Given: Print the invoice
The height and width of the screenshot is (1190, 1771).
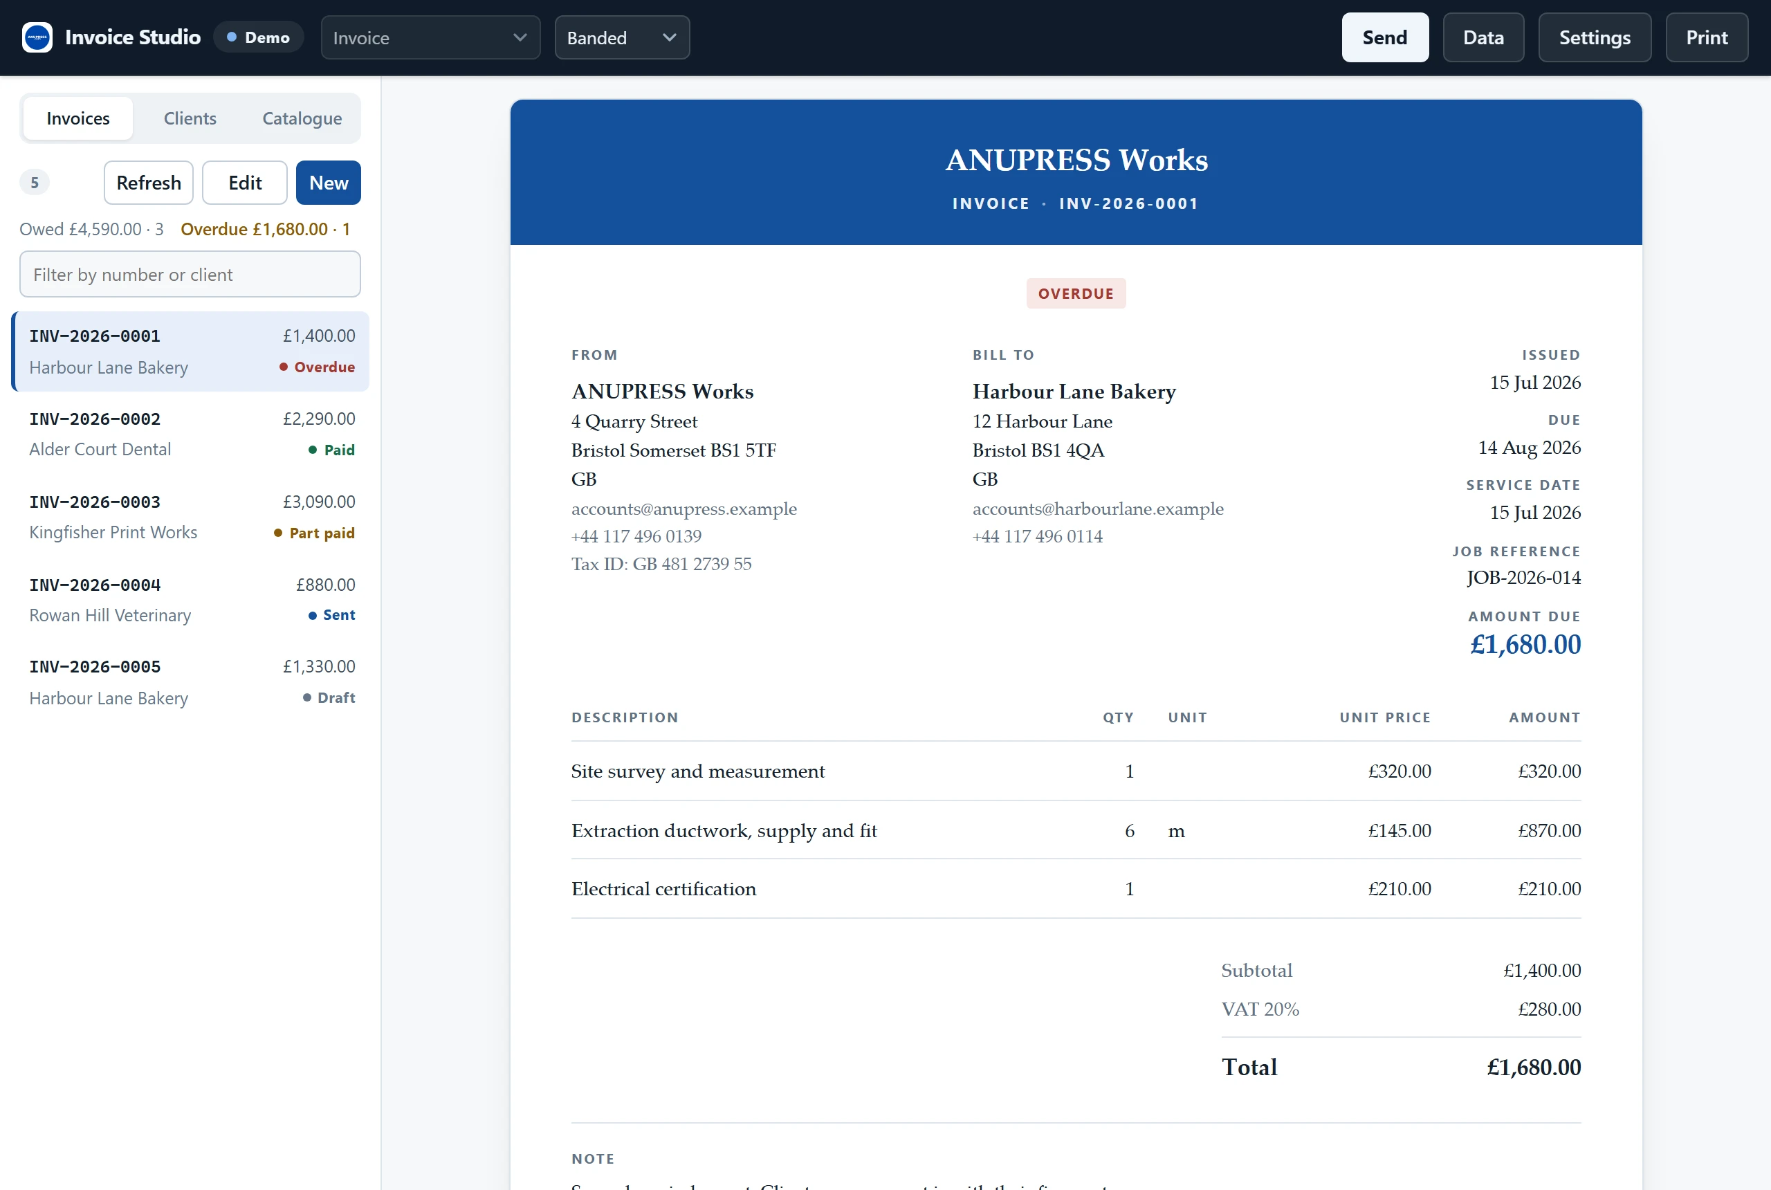Looking at the screenshot, I should 1706,37.
